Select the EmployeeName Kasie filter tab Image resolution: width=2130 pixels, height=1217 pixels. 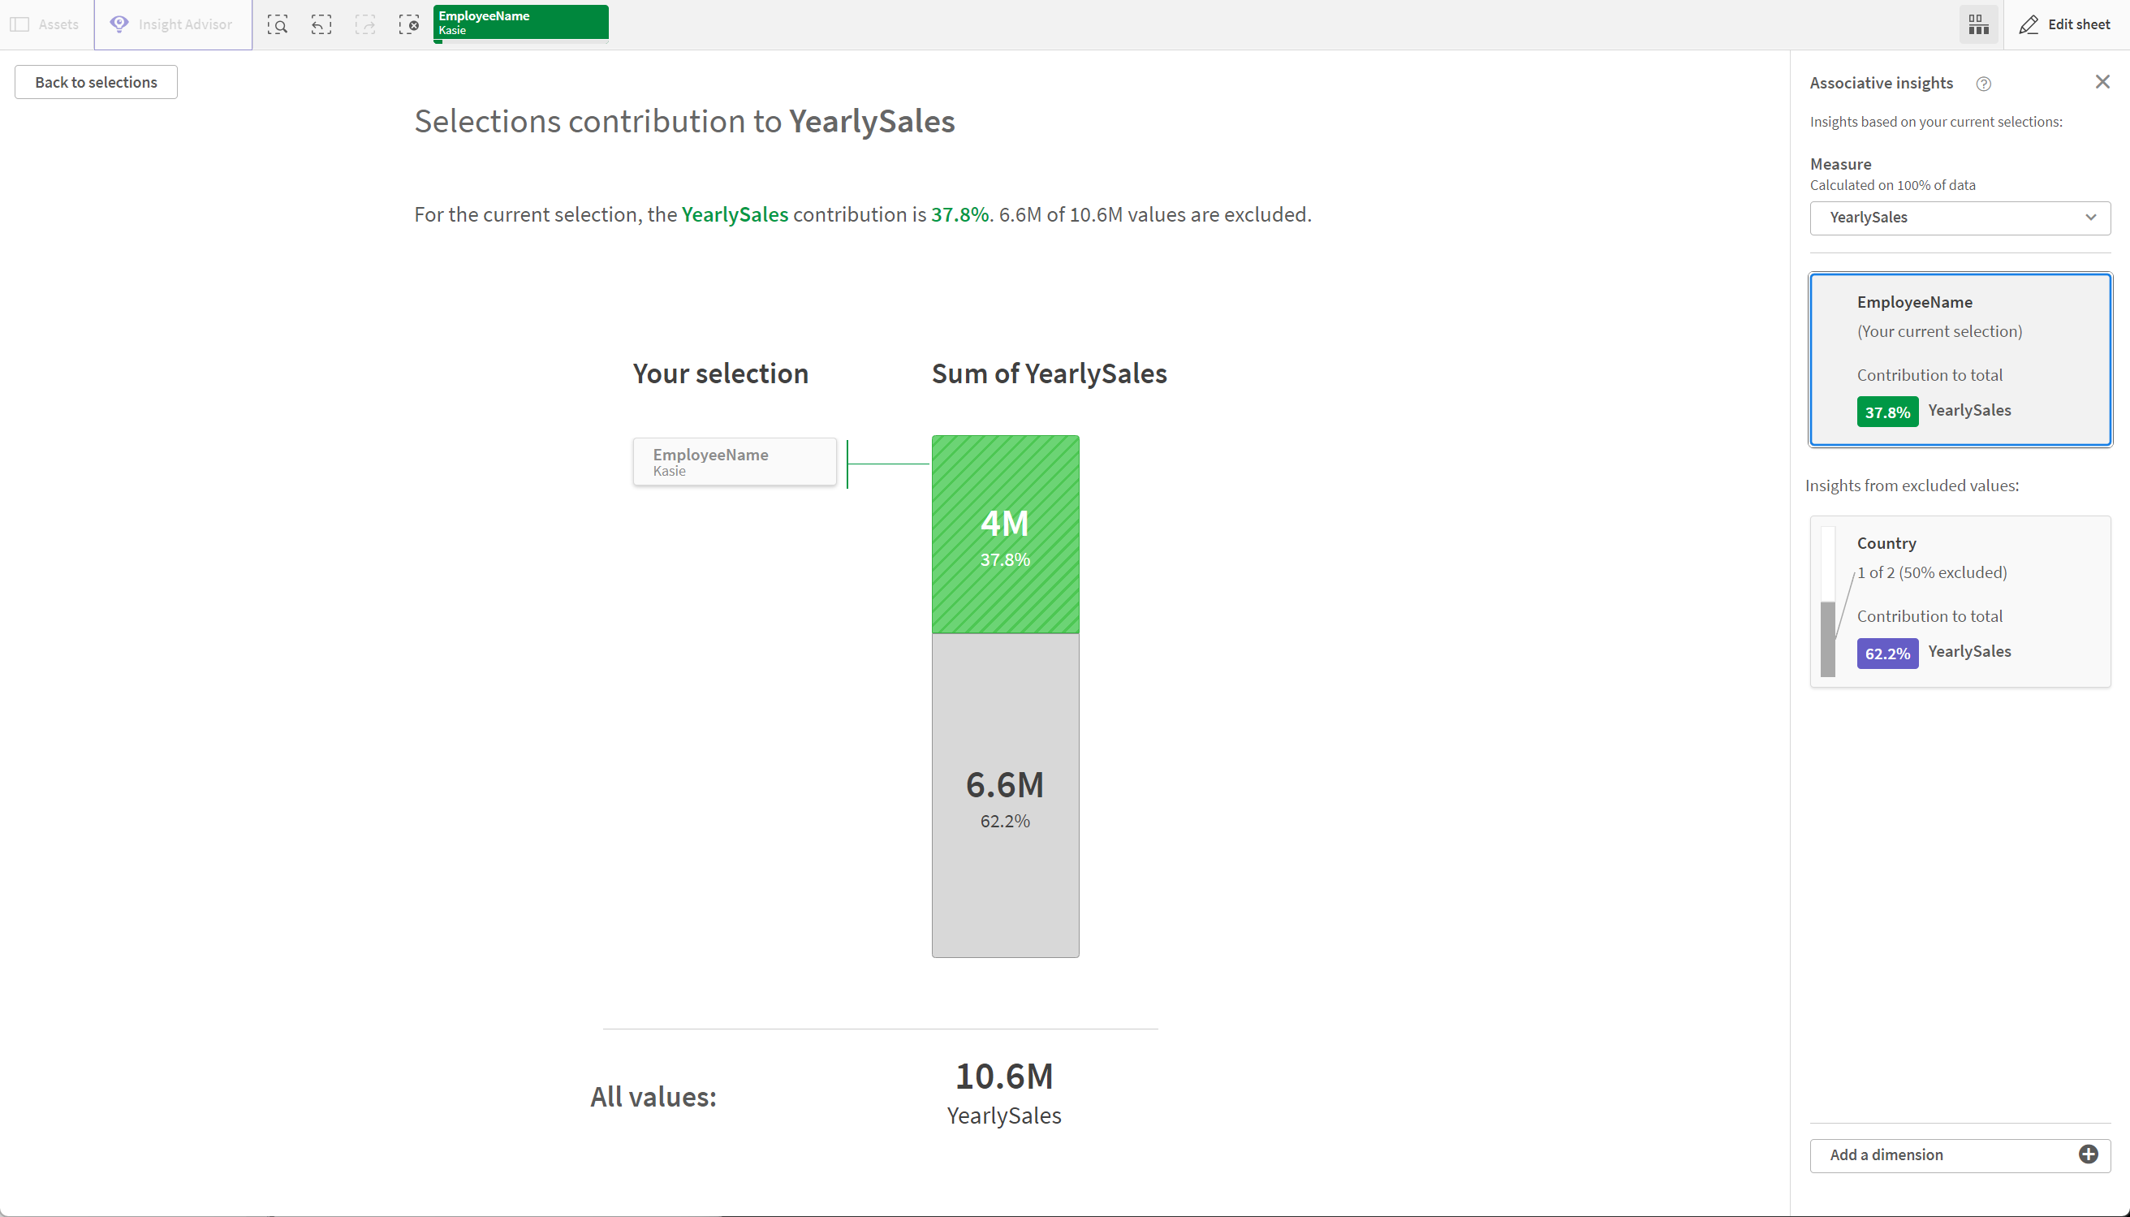point(521,22)
